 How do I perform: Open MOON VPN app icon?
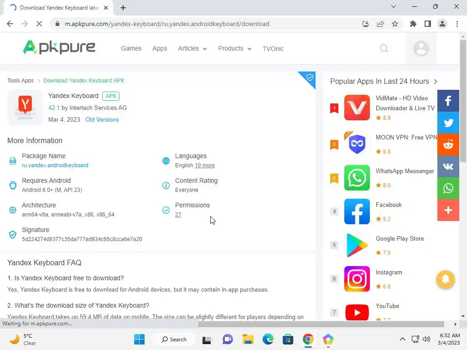pyautogui.click(x=357, y=144)
